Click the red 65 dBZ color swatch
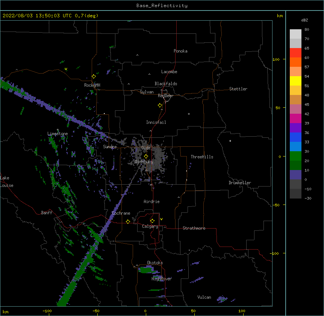Viewport: 324px width, 316px height. coord(295,53)
